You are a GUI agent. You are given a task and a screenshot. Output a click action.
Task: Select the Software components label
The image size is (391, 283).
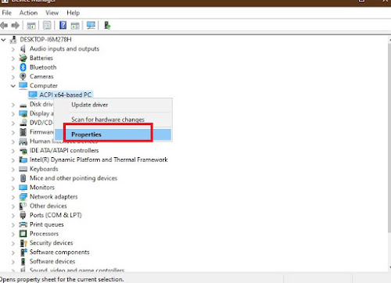point(59,253)
